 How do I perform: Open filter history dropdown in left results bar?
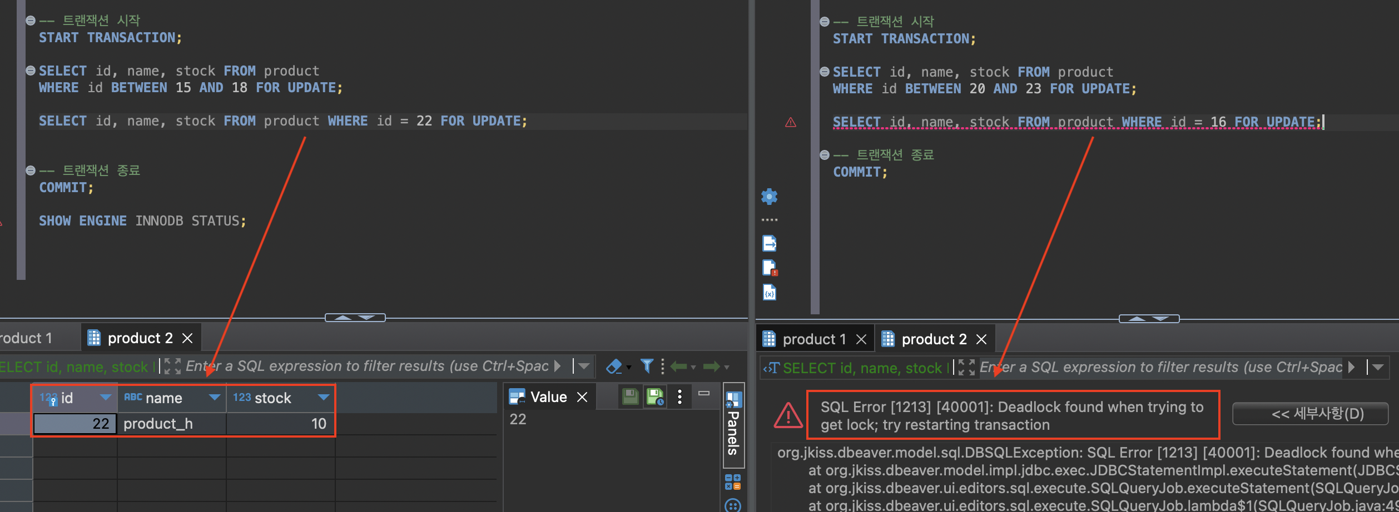coord(583,367)
